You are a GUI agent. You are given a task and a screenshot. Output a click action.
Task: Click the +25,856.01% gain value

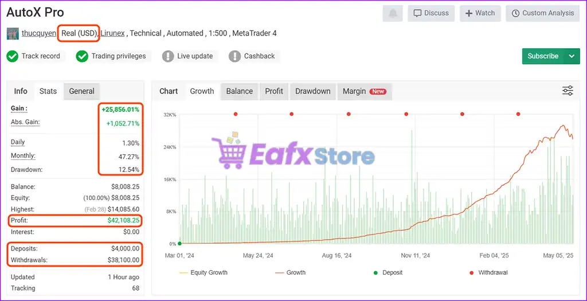pyautogui.click(x=120, y=110)
